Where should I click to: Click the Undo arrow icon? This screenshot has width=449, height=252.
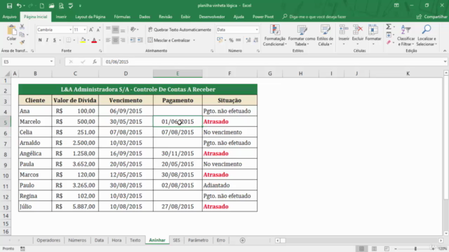[x=19, y=6]
